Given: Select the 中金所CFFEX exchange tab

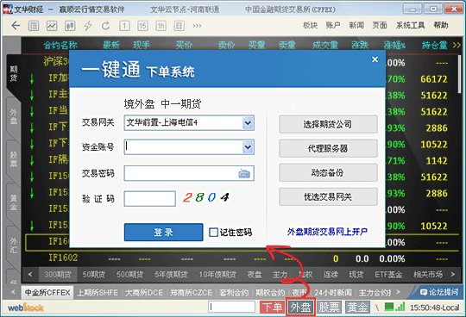Looking at the screenshot, I should 47,293.
